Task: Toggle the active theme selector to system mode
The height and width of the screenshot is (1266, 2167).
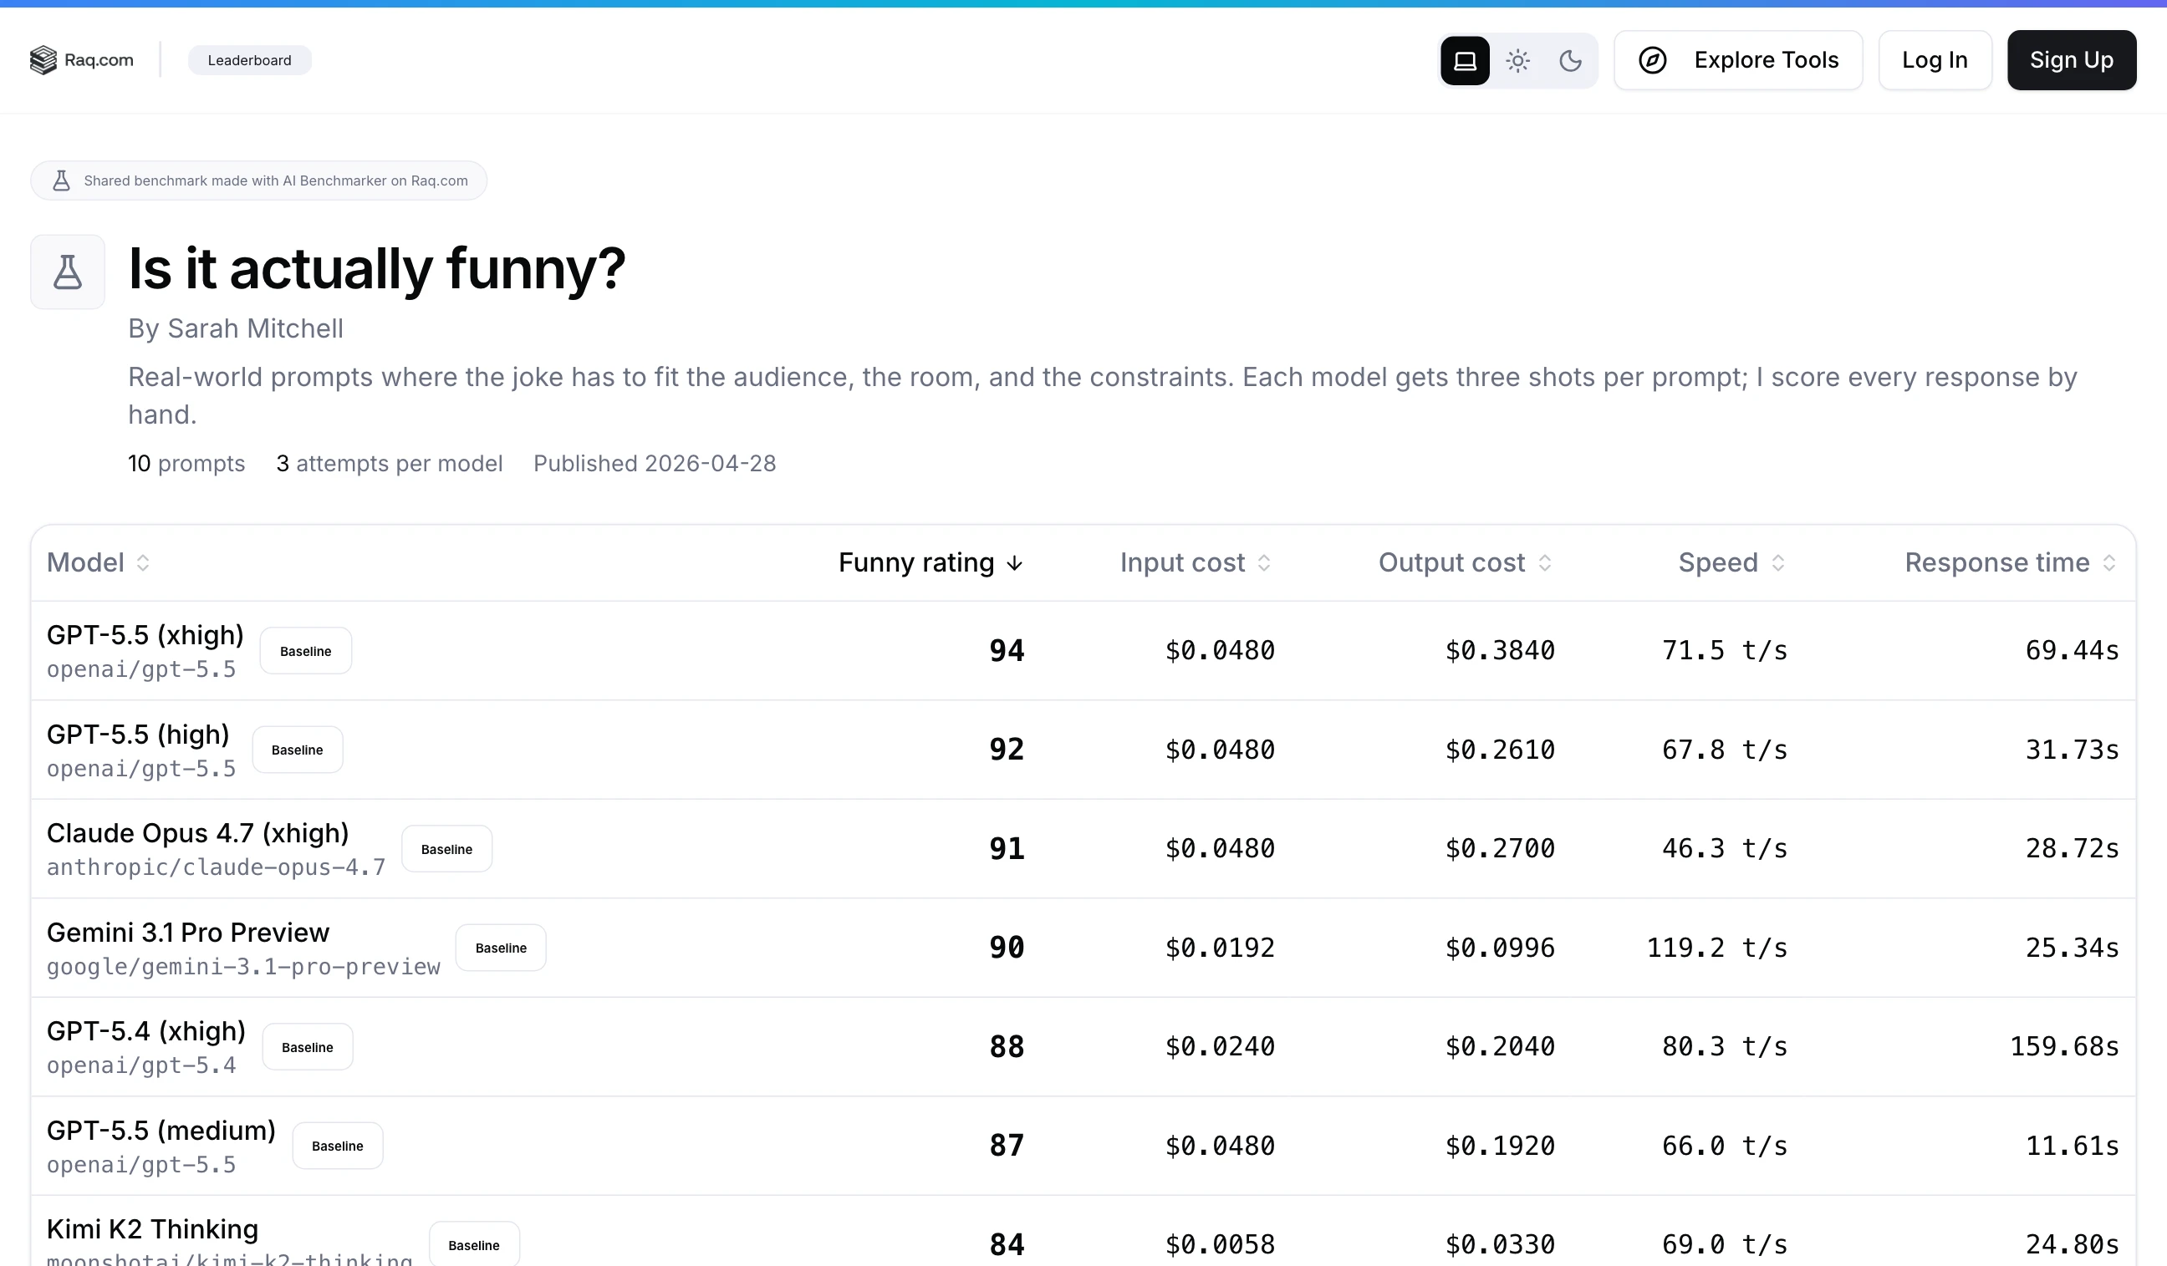Action: pyautogui.click(x=1465, y=60)
